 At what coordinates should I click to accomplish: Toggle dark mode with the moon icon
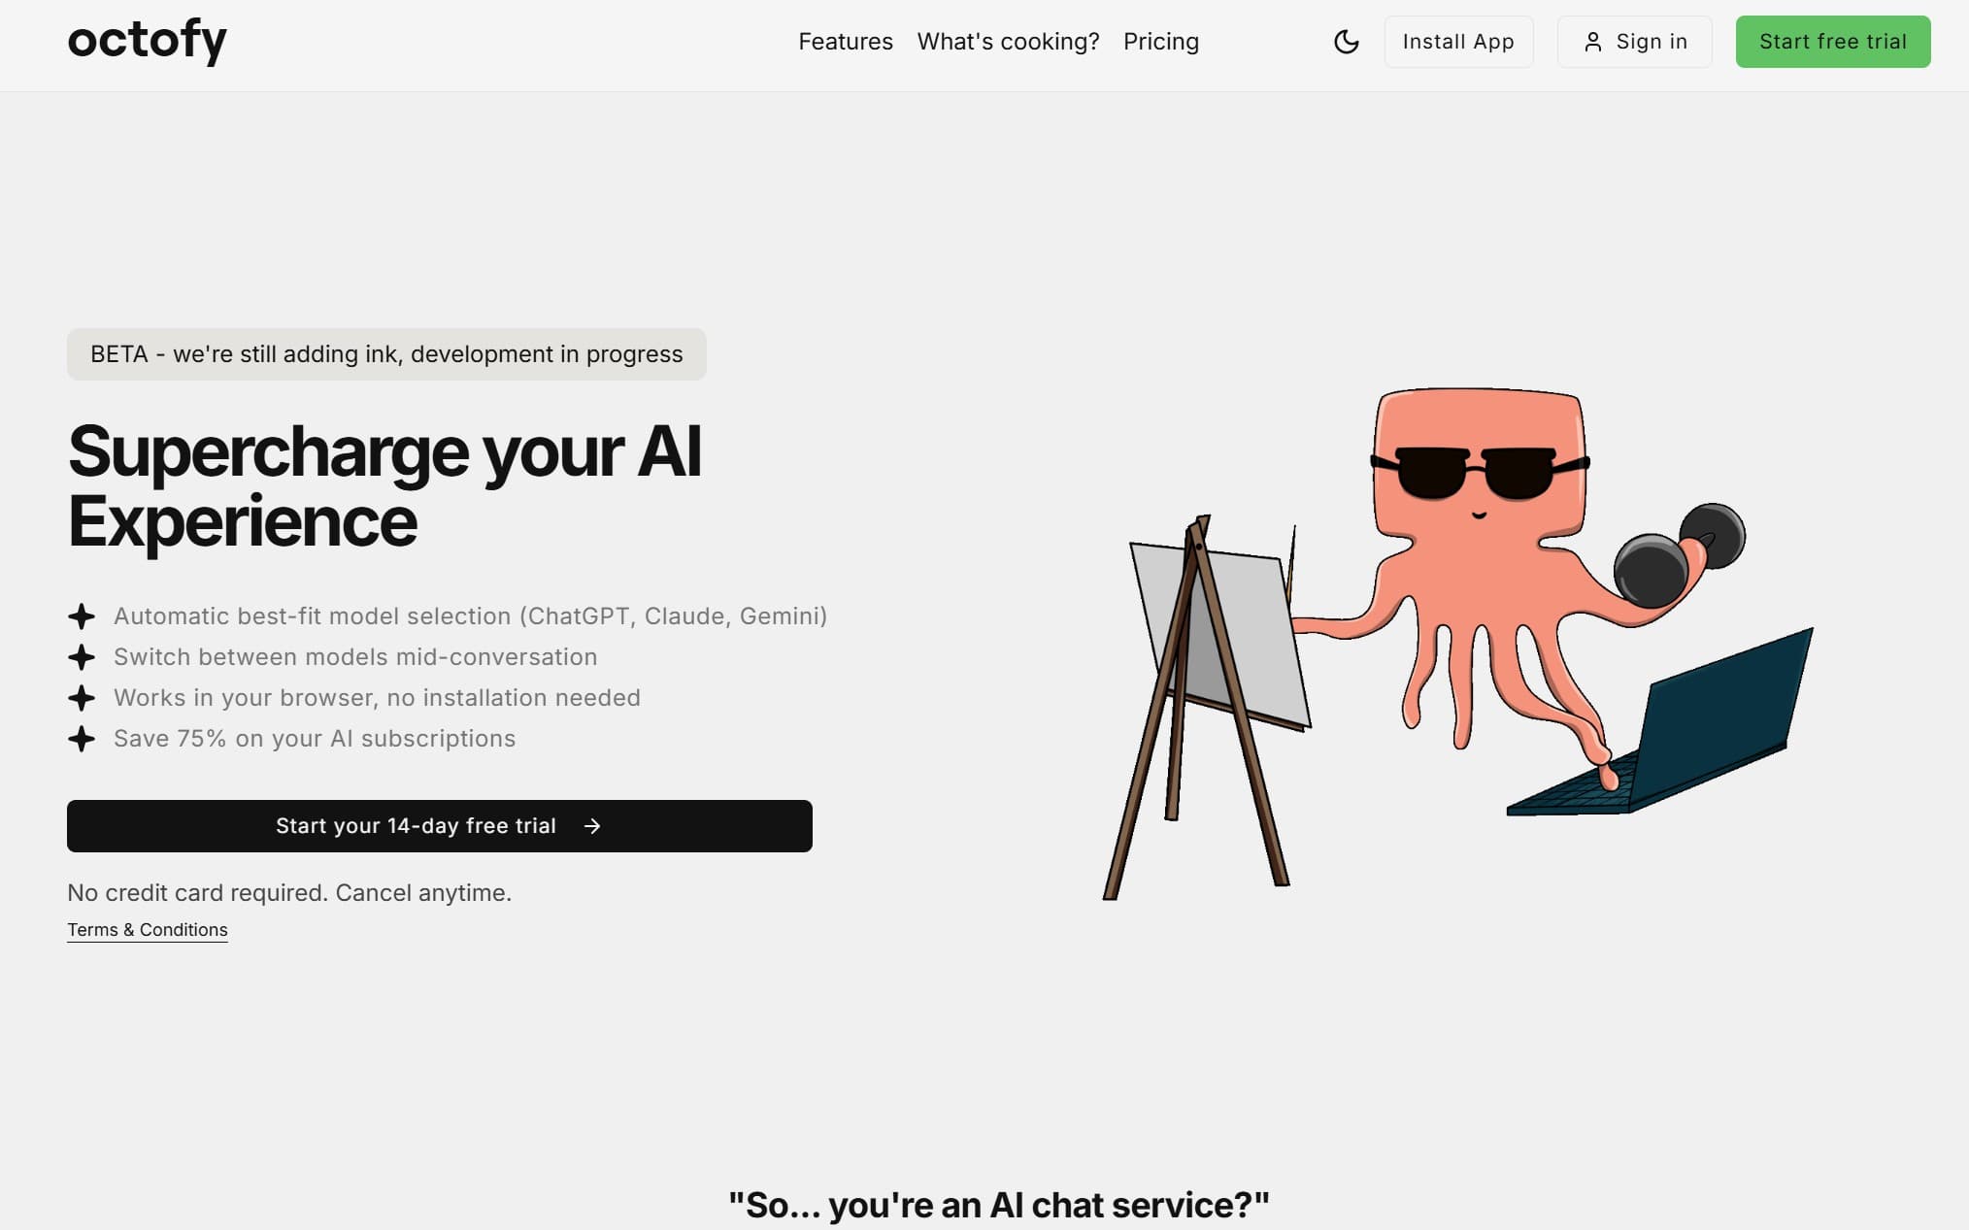pyautogui.click(x=1347, y=42)
